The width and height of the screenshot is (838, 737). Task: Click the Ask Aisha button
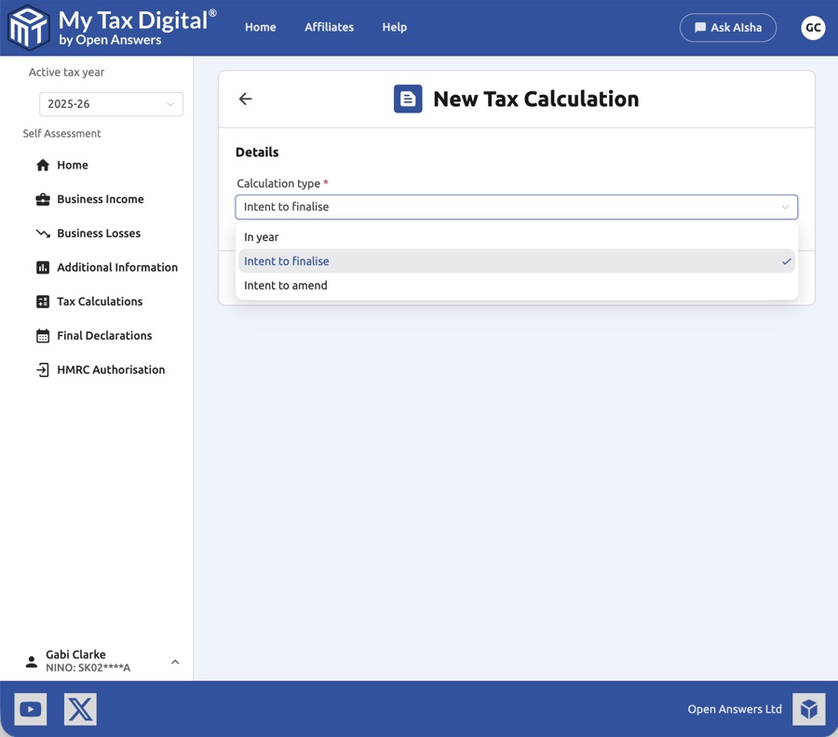(728, 27)
